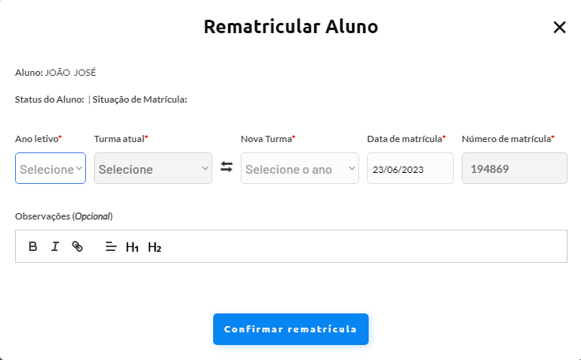Screen dimensions: 581x360
Task: Apply bold formatting in Observações editor
Action: 33,246
